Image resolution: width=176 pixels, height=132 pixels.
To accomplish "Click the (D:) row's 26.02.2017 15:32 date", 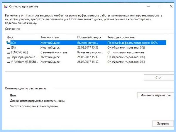I will (88, 48).
